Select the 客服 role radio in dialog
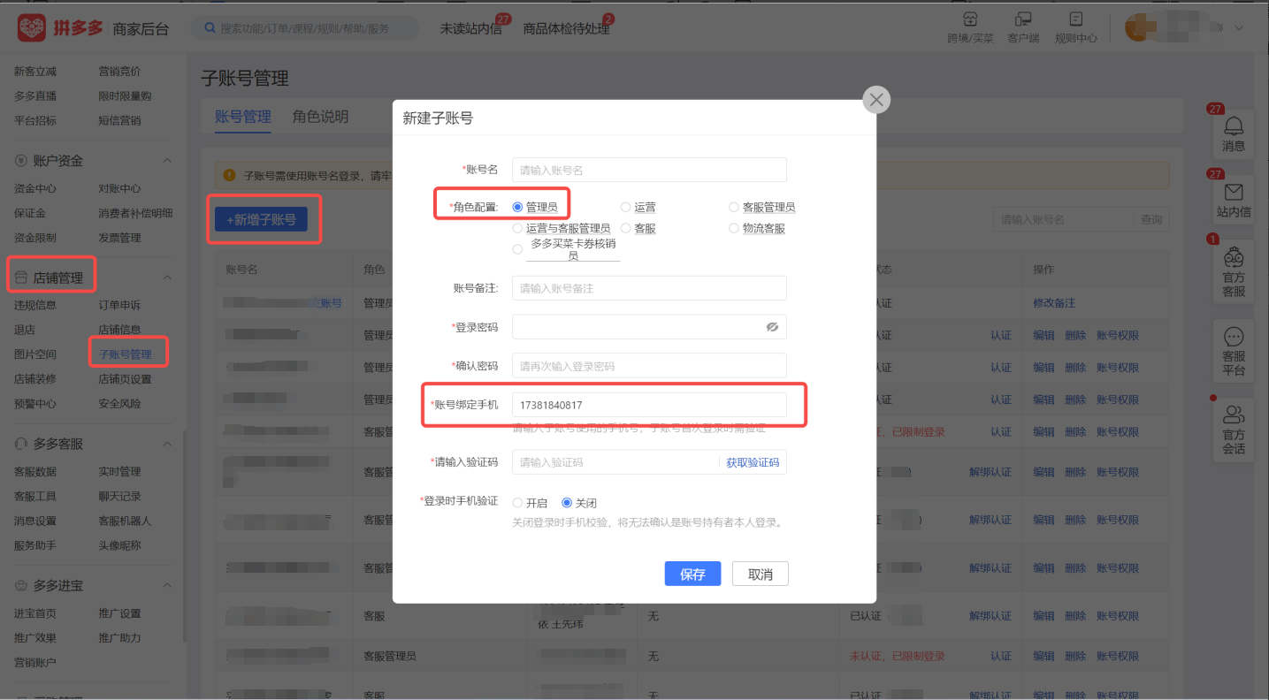 (626, 228)
